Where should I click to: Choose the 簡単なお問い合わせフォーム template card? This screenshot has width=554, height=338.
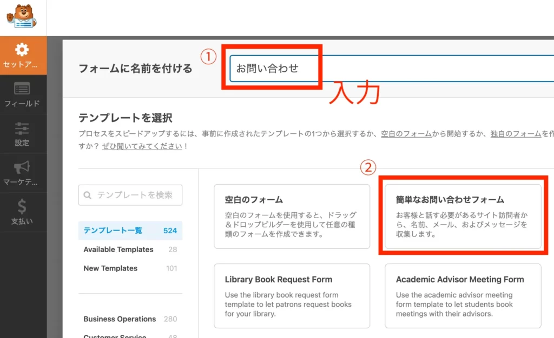[x=463, y=217]
